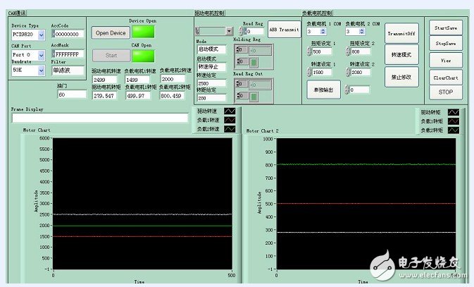Click the 驱动转矩 legend plot icon

coord(453,112)
